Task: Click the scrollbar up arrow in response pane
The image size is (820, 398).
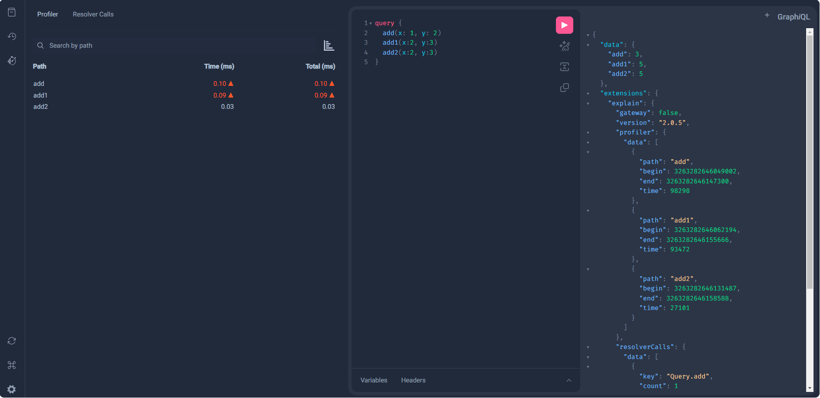Action: pos(810,32)
